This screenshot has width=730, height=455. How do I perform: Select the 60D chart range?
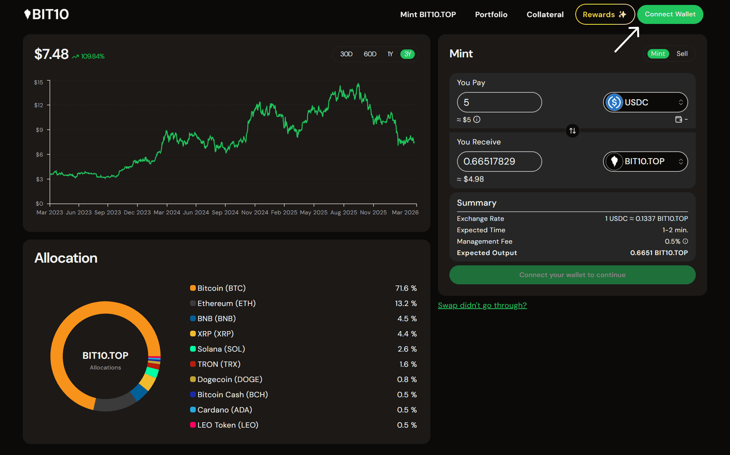[x=370, y=54]
